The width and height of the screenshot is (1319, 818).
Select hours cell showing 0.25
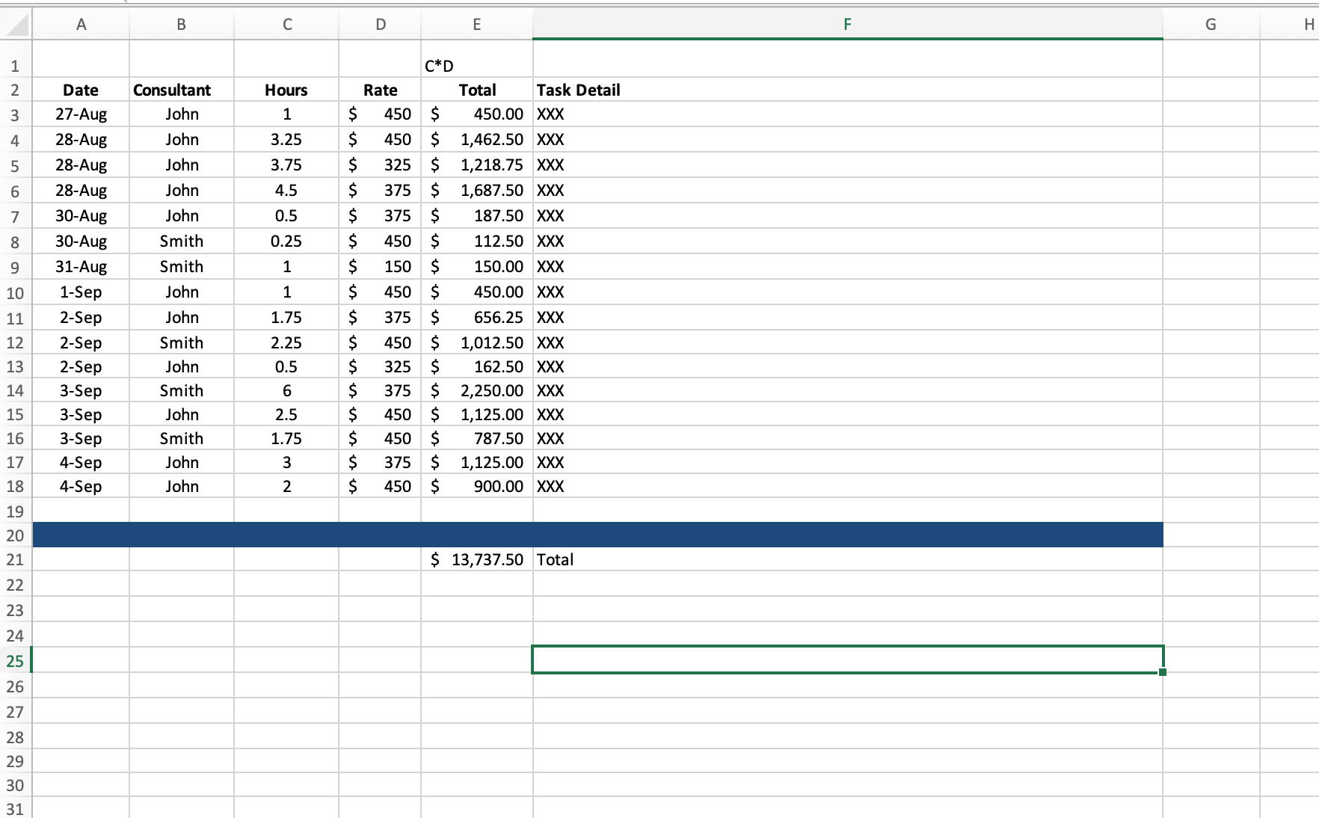point(286,242)
